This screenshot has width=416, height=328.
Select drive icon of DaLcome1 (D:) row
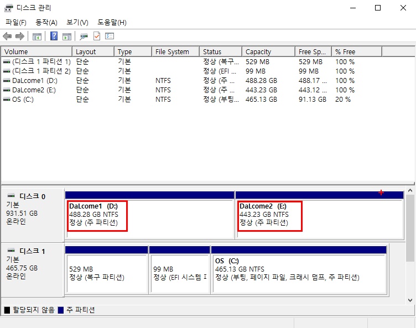point(7,80)
